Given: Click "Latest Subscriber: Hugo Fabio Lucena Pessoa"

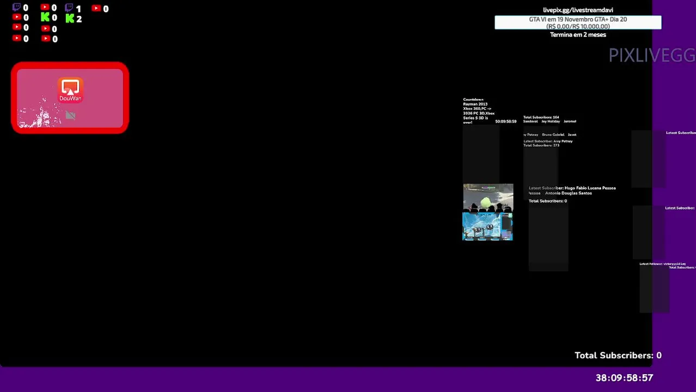Looking at the screenshot, I should coord(572,188).
